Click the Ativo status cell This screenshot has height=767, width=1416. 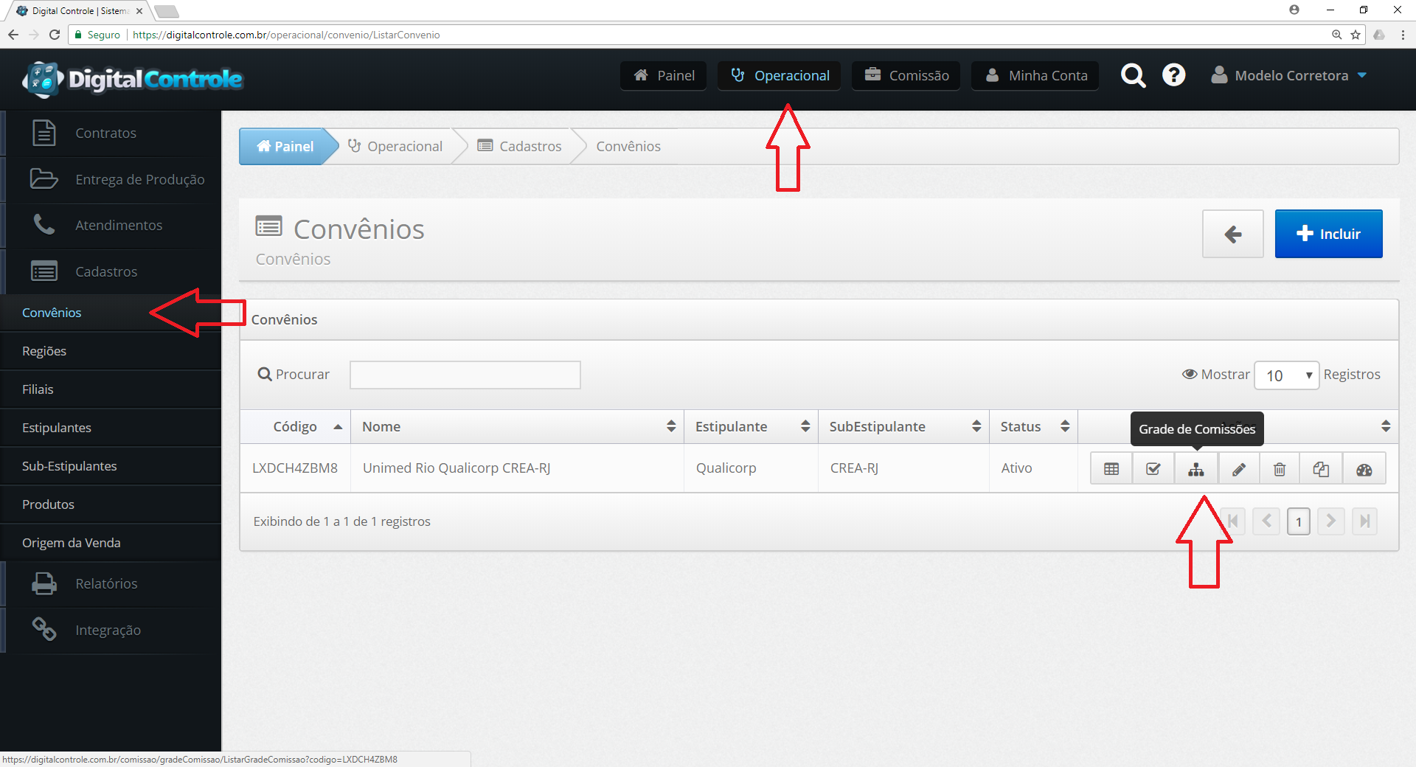pyautogui.click(x=1016, y=468)
